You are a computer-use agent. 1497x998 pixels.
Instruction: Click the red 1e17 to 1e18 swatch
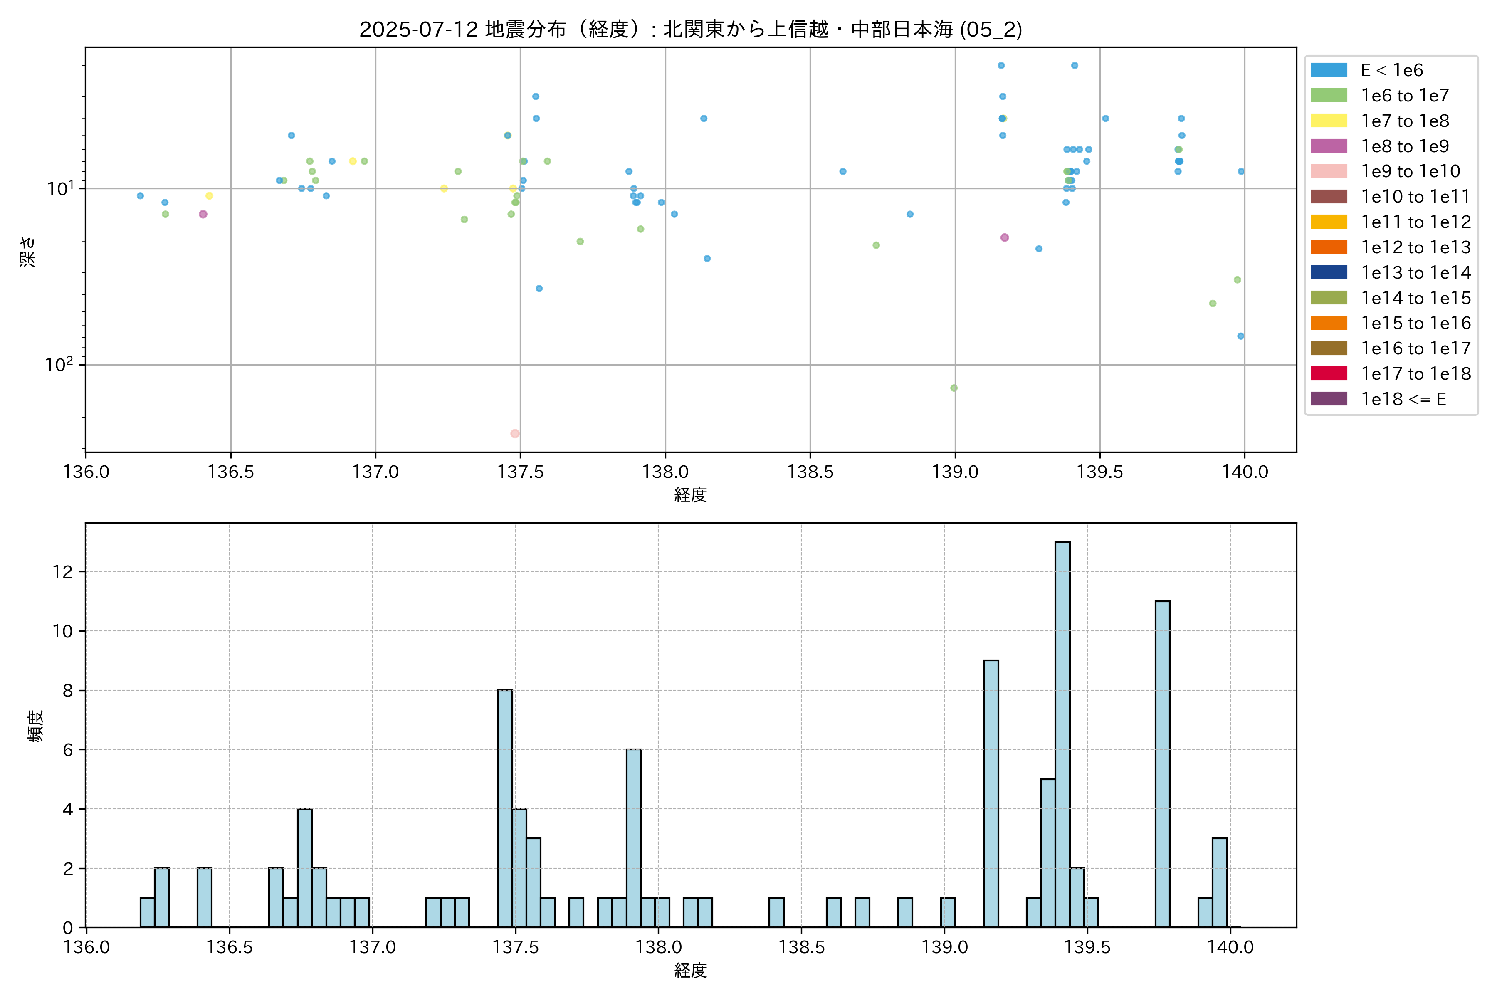tap(1329, 373)
